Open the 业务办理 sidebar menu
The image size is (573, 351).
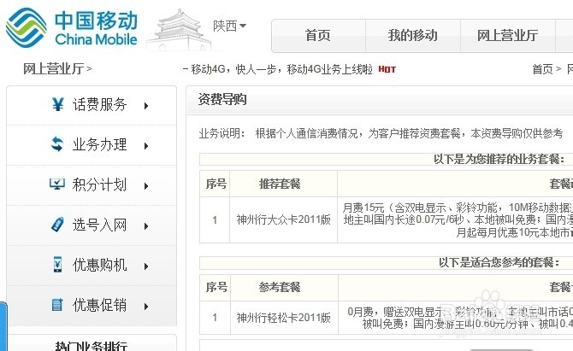pos(100,145)
